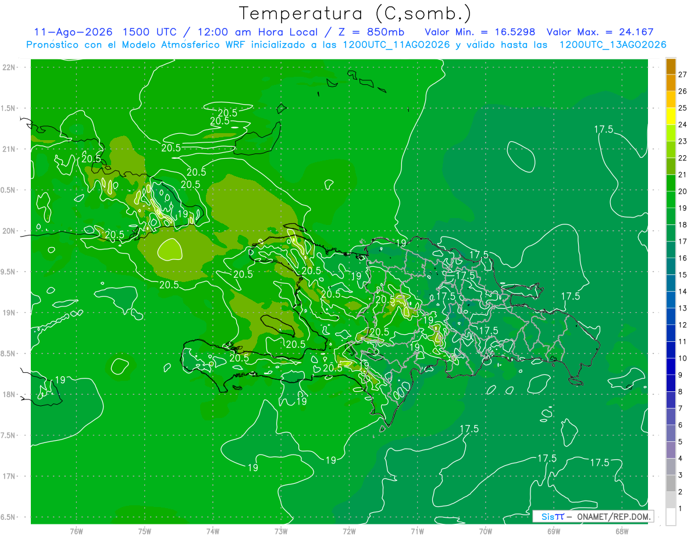The width and height of the screenshot is (698, 539).
Task: Click legend value "15"
Action: tap(683, 275)
